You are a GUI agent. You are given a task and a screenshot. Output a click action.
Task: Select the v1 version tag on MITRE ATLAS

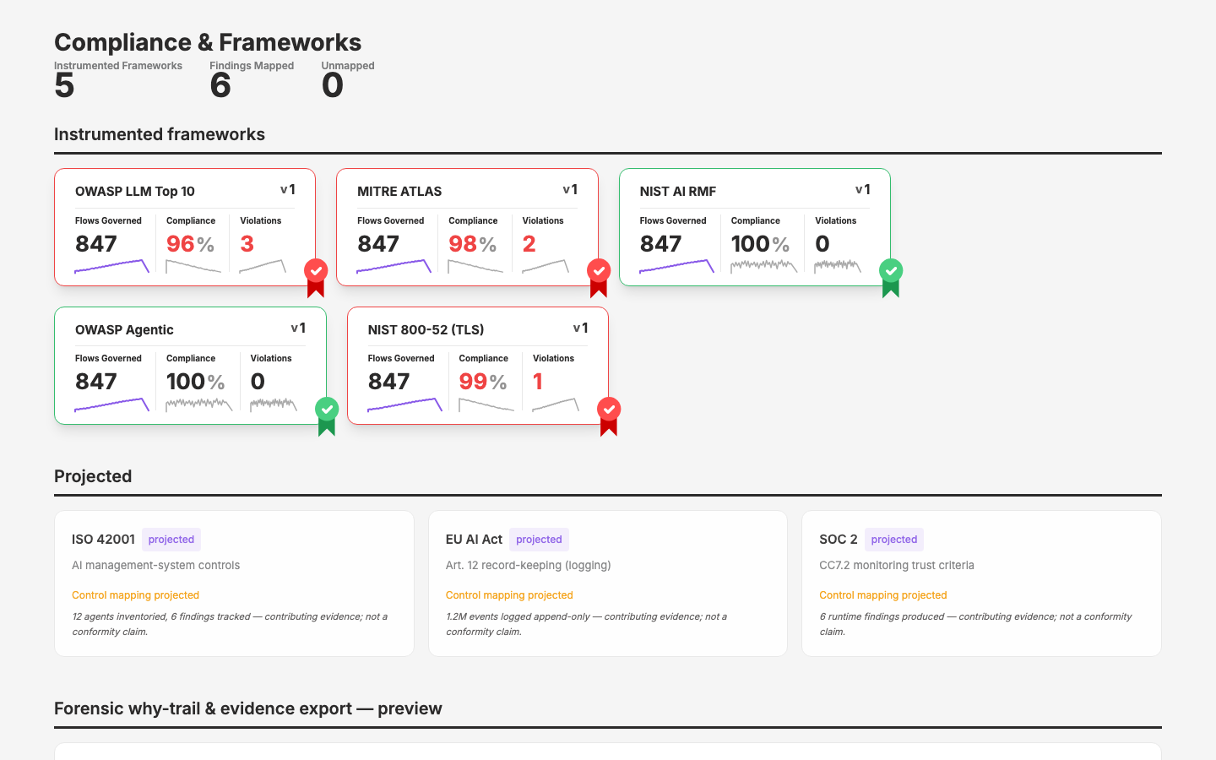tap(570, 190)
